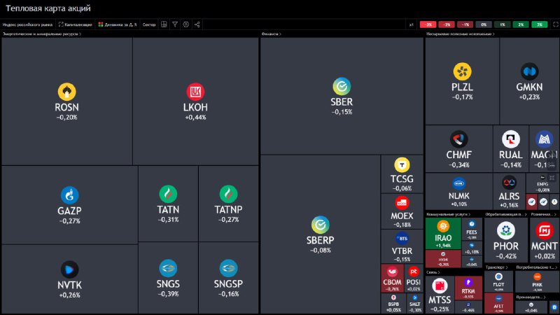
Task: Click the Surgutneftegas logo on SNGS
Action: pyautogui.click(x=168, y=269)
